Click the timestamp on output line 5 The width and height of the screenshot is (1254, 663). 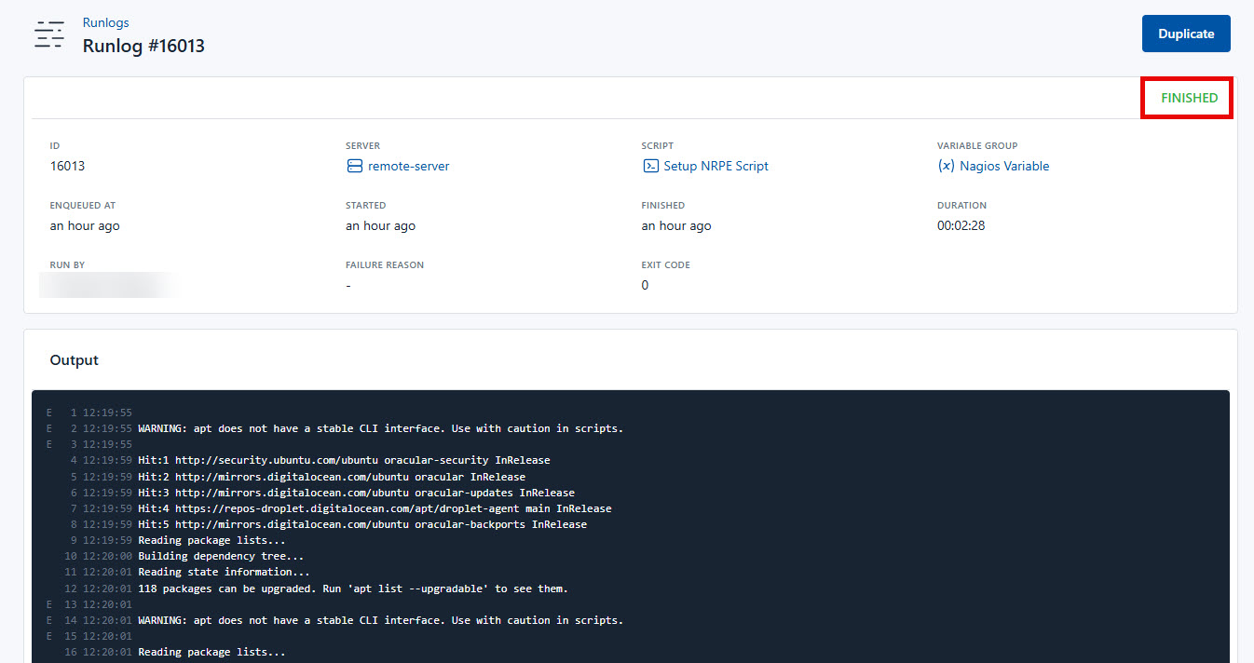110,476
